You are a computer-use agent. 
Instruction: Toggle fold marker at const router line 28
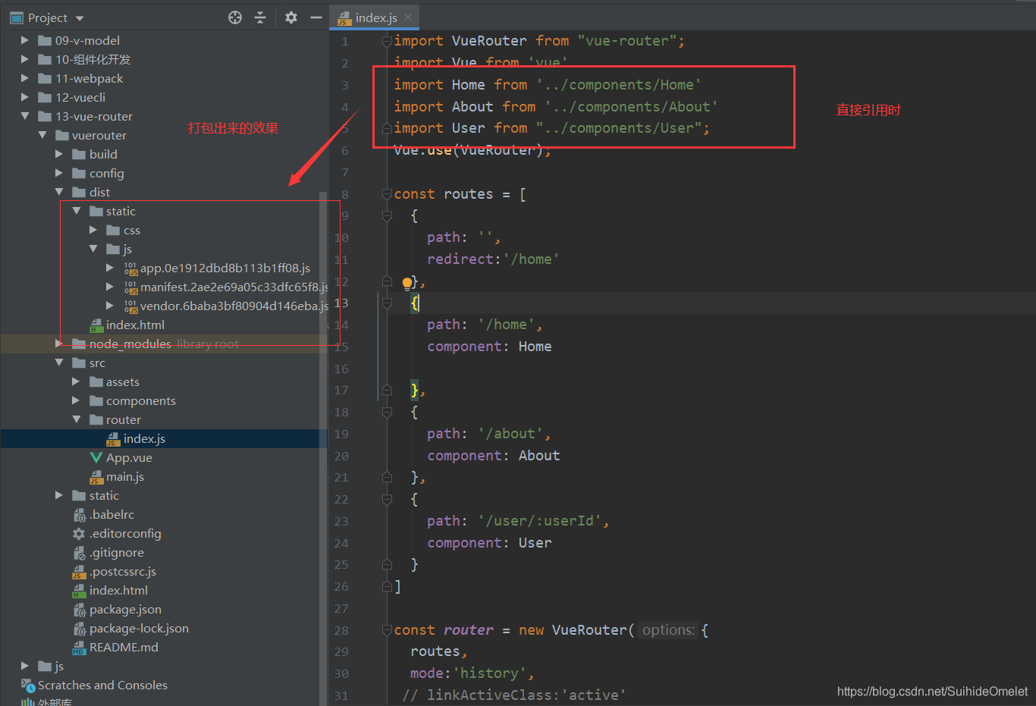click(387, 630)
